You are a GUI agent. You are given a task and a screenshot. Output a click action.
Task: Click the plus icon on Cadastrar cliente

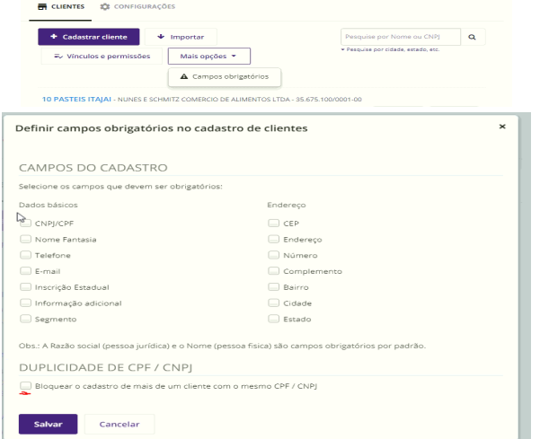click(x=54, y=37)
